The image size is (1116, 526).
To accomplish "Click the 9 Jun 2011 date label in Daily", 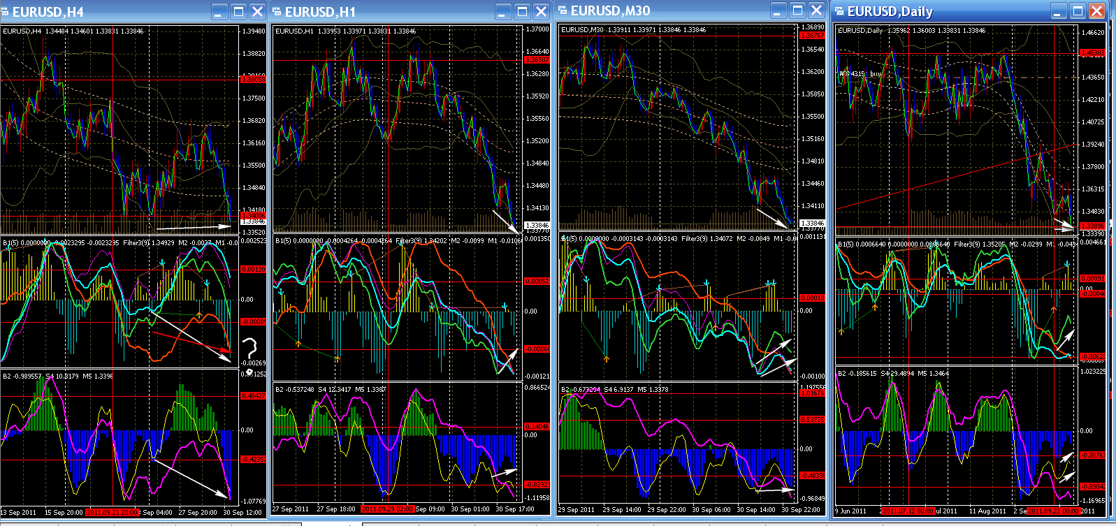I will coord(851,511).
